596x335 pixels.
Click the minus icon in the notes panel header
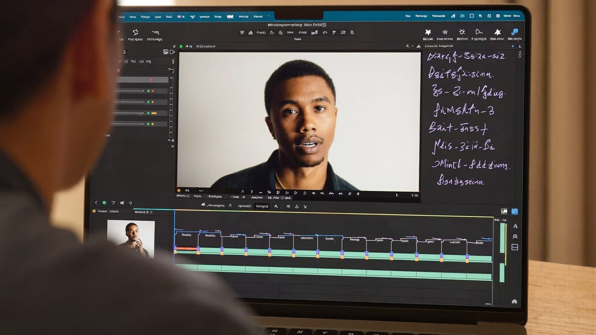coord(413,46)
